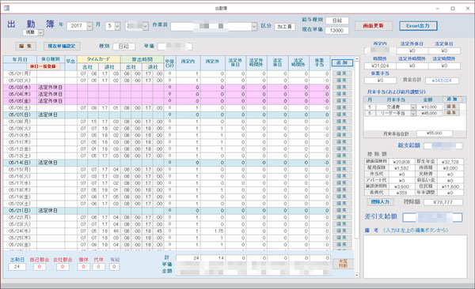Open the 年 (year) 2017 dropdown
Screen dimensions: 475x289
(x=89, y=26)
